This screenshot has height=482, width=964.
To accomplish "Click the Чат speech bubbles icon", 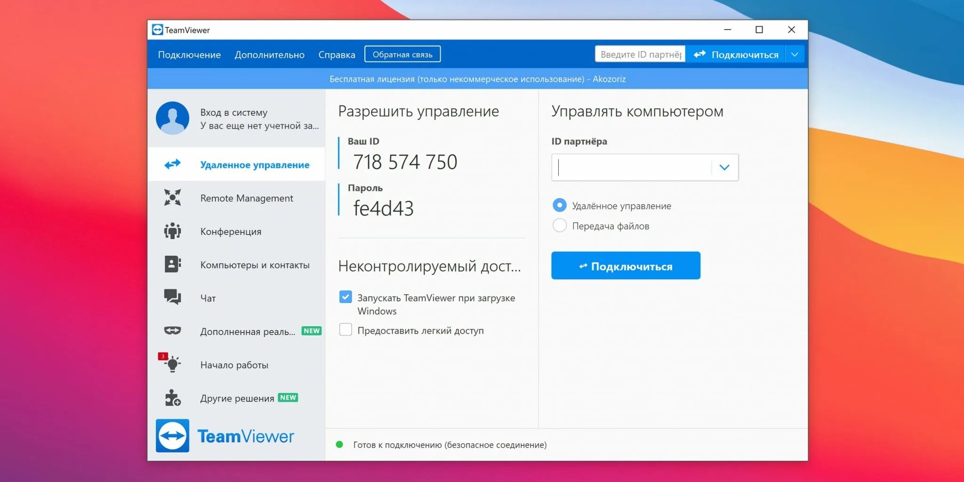I will click(x=172, y=297).
